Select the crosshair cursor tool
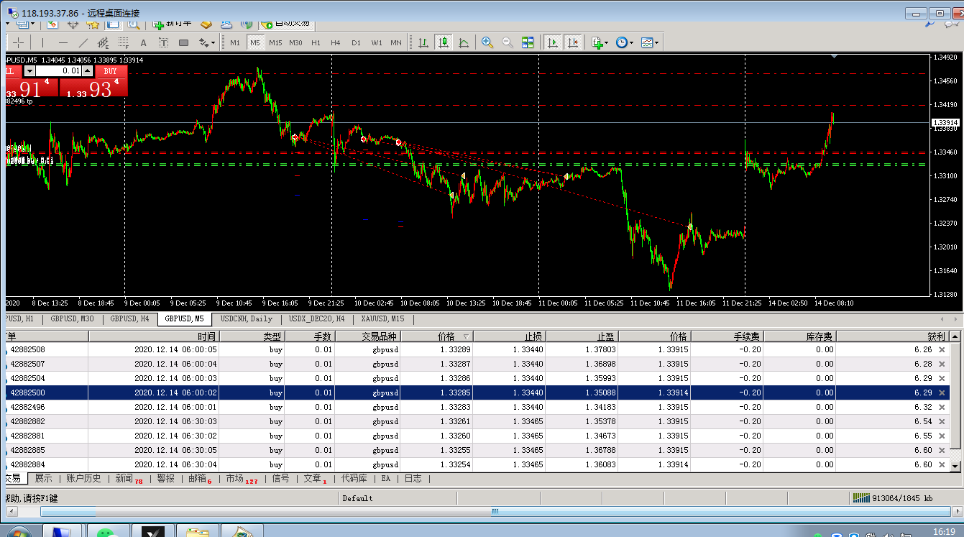 pyautogui.click(x=19, y=42)
